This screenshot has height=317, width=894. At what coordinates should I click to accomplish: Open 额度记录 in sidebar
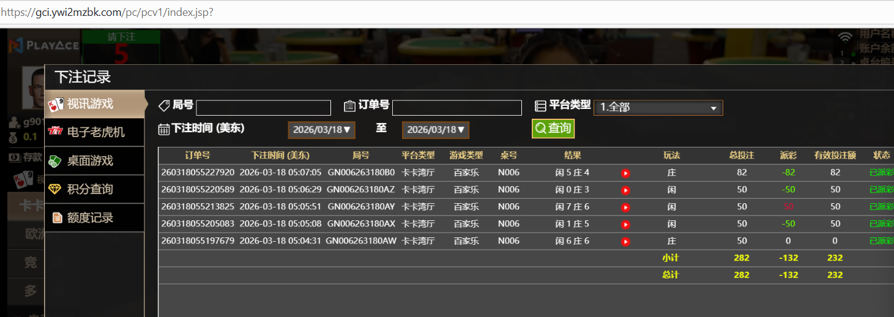pos(94,218)
